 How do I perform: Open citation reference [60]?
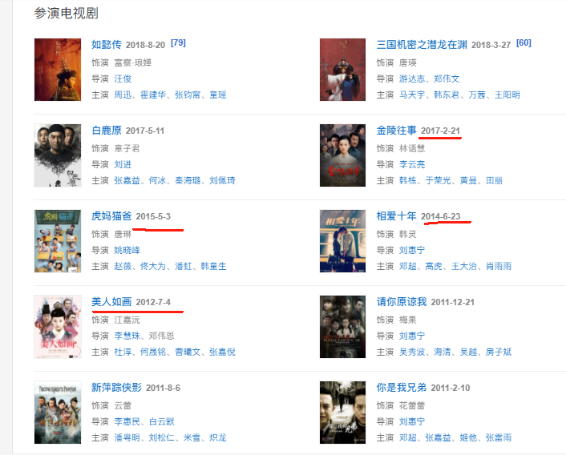point(524,43)
